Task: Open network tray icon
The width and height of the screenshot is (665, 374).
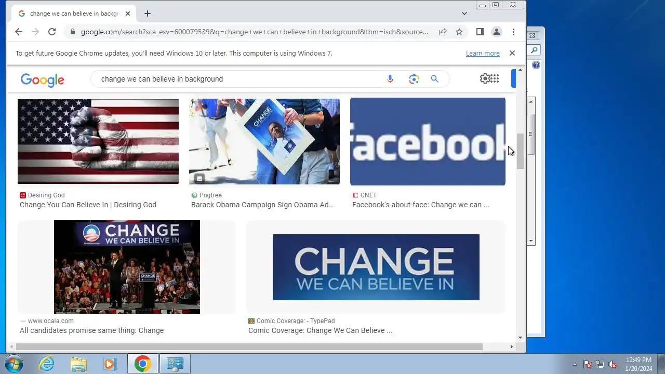Action: (x=600, y=364)
